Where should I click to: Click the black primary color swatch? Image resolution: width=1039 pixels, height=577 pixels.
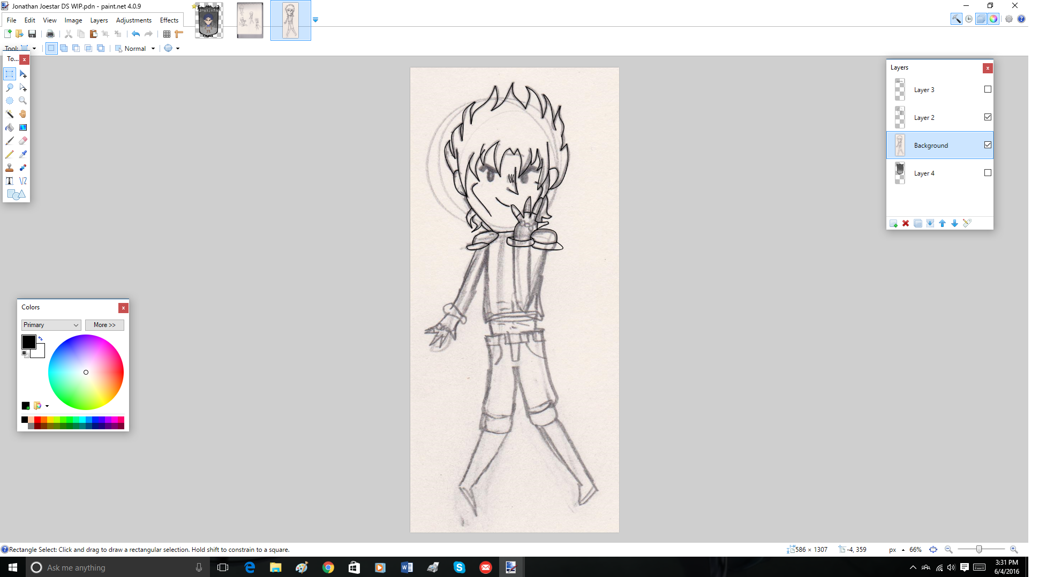[28, 341]
